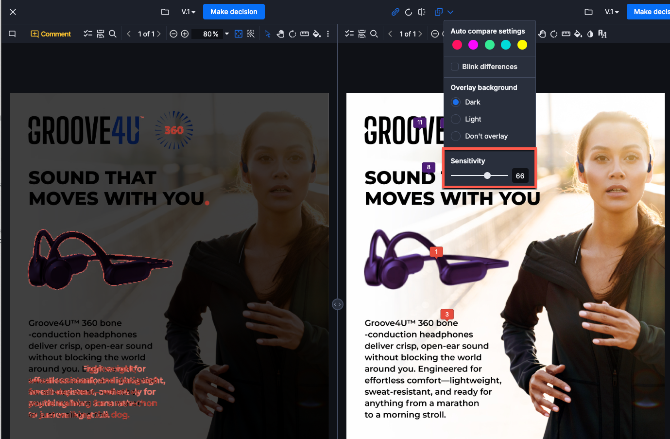Click the refresh comparison icon
The width and height of the screenshot is (670, 439).
tap(409, 12)
